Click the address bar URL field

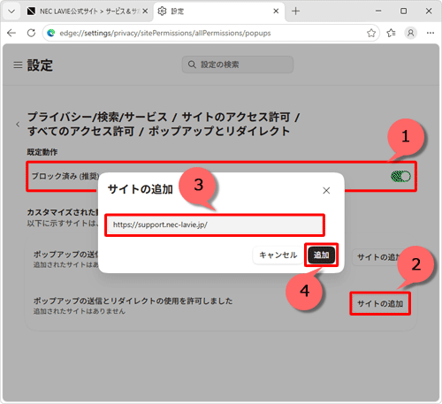click(x=210, y=33)
